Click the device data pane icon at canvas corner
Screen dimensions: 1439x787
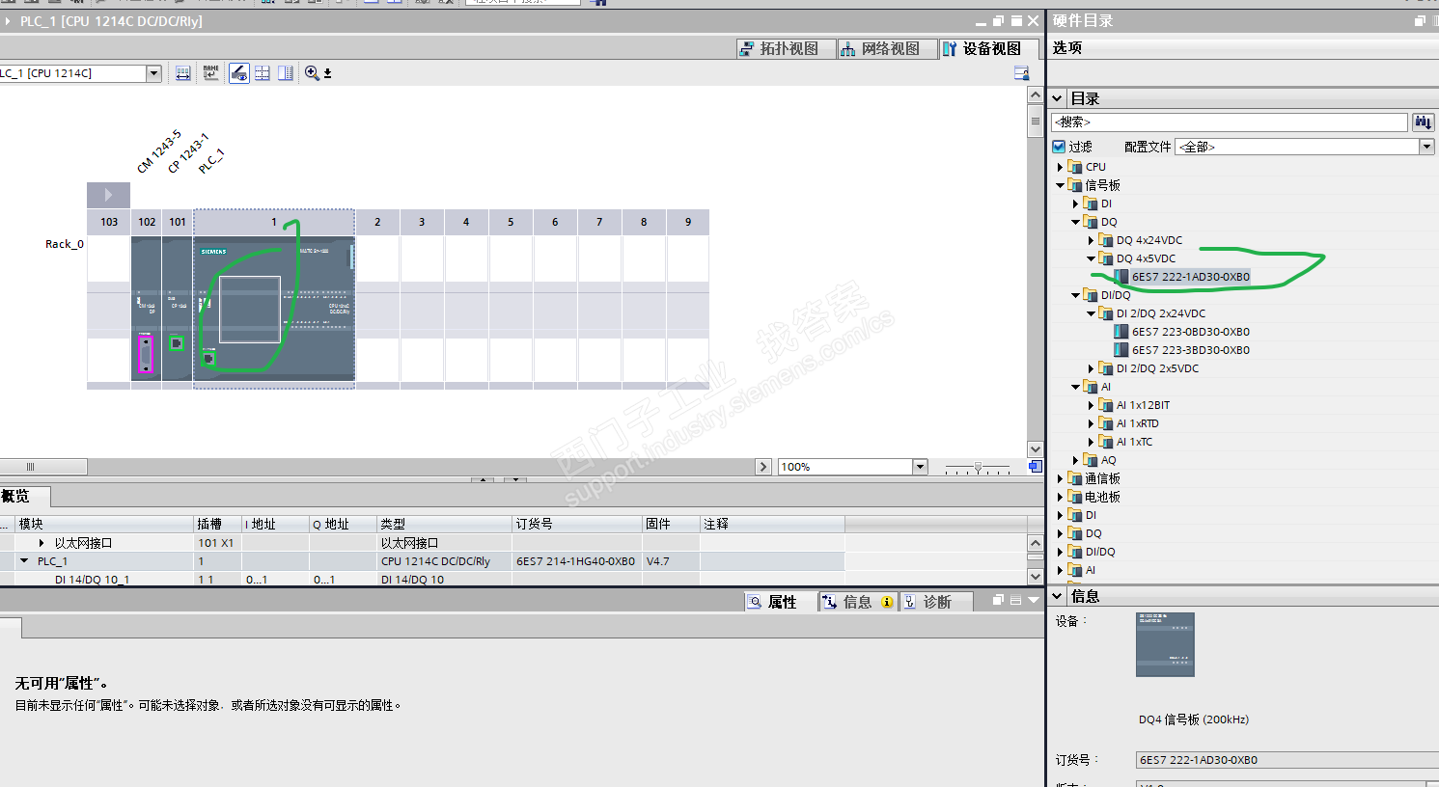tap(1022, 73)
